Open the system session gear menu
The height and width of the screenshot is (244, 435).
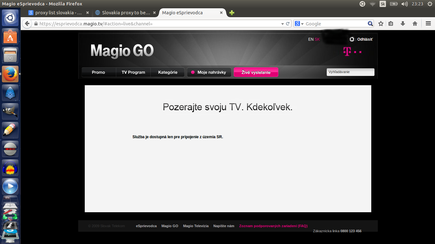point(430,4)
